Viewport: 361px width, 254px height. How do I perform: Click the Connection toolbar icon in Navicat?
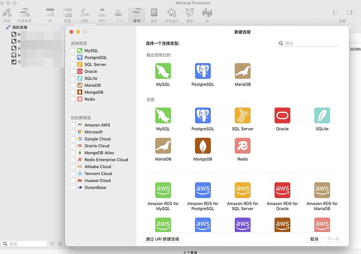click(x=7, y=15)
